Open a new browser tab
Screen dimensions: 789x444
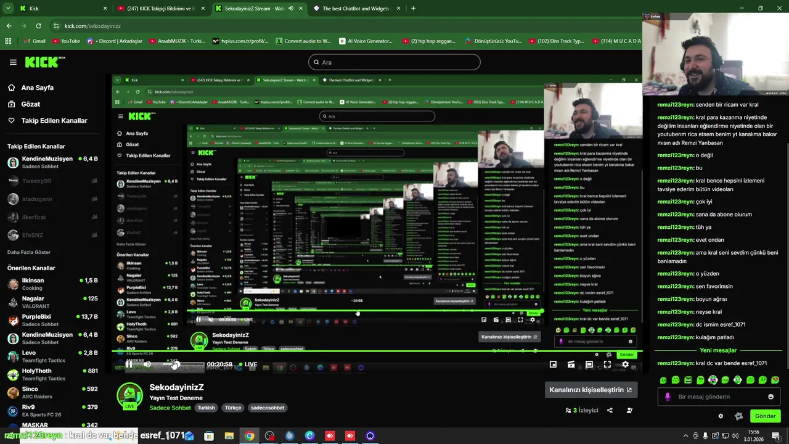pos(413,9)
